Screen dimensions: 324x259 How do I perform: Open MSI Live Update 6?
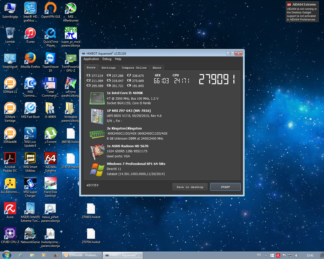click(30, 137)
